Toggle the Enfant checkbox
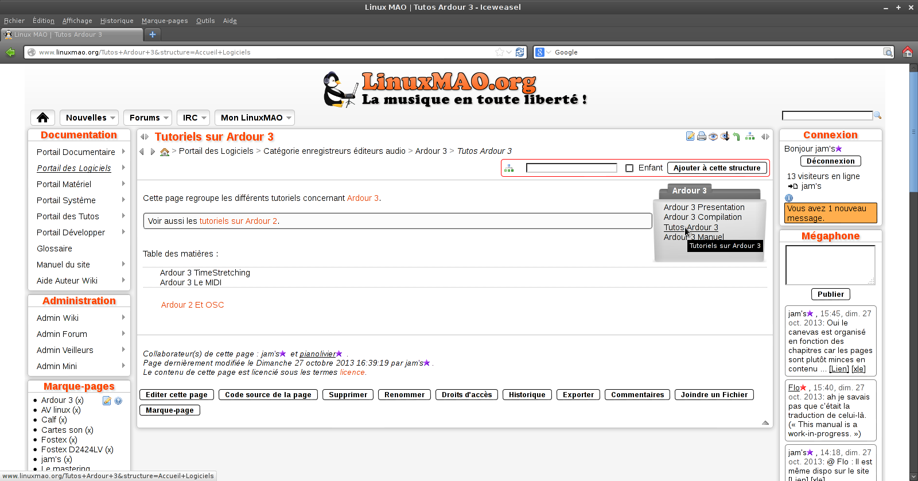The height and width of the screenshot is (481, 918). click(629, 168)
